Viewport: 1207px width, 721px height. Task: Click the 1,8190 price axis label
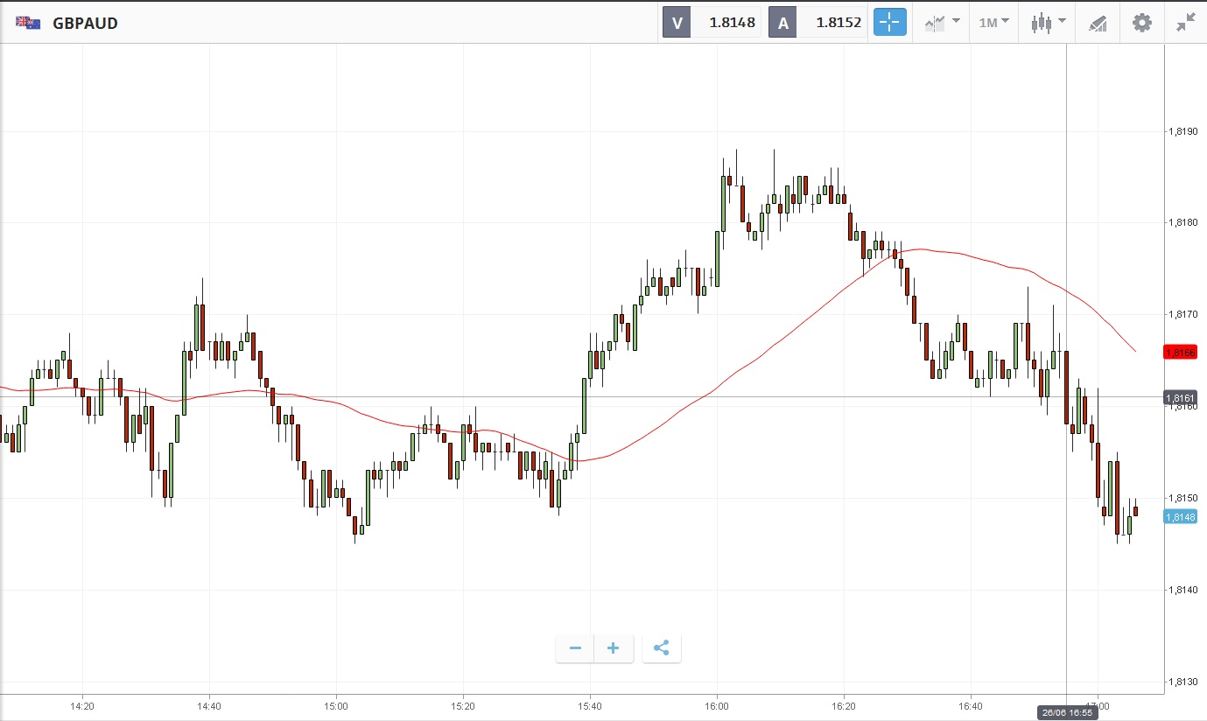coord(1182,131)
